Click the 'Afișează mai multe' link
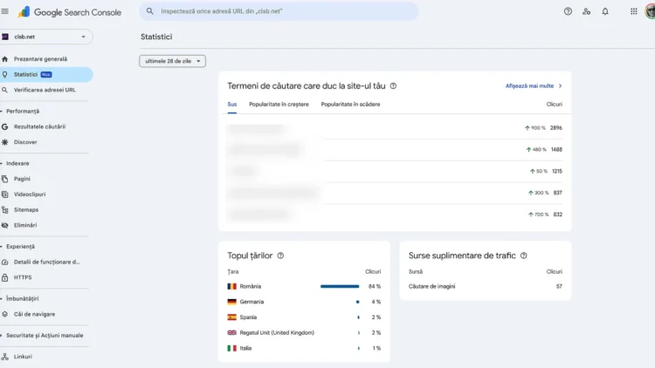Image resolution: width=655 pixels, height=368 pixels. [x=533, y=86]
